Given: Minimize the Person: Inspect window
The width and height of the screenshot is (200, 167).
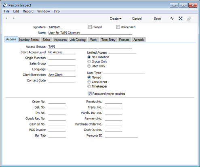Looking at the screenshot, I should (x=174, y=5).
